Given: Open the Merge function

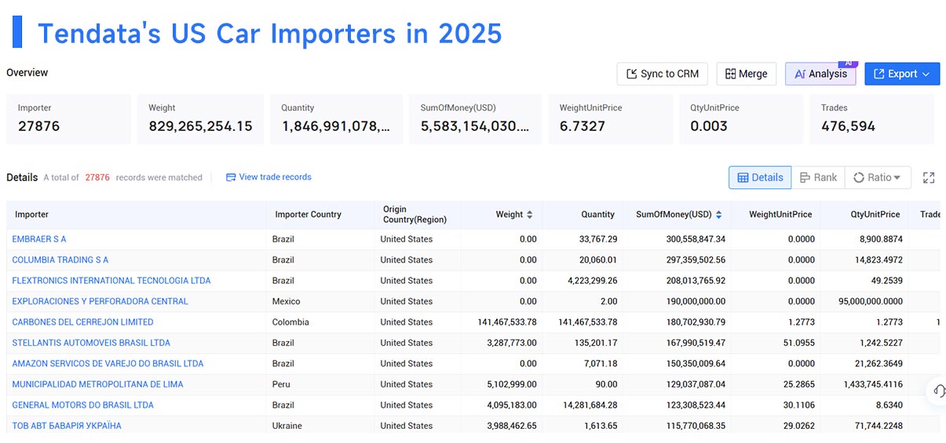Looking at the screenshot, I should point(747,74).
